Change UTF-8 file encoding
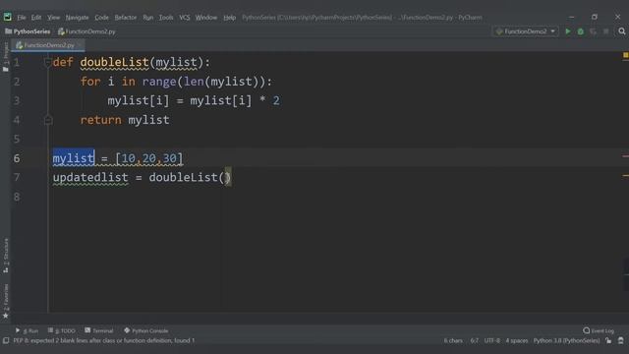Viewport: 629px width, 354px height. 492,341
